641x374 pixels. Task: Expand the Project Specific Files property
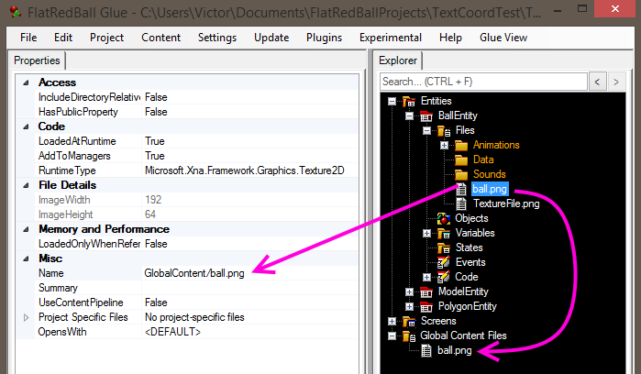[x=26, y=317]
